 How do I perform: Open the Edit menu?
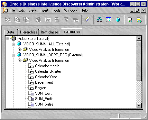(22, 10)
